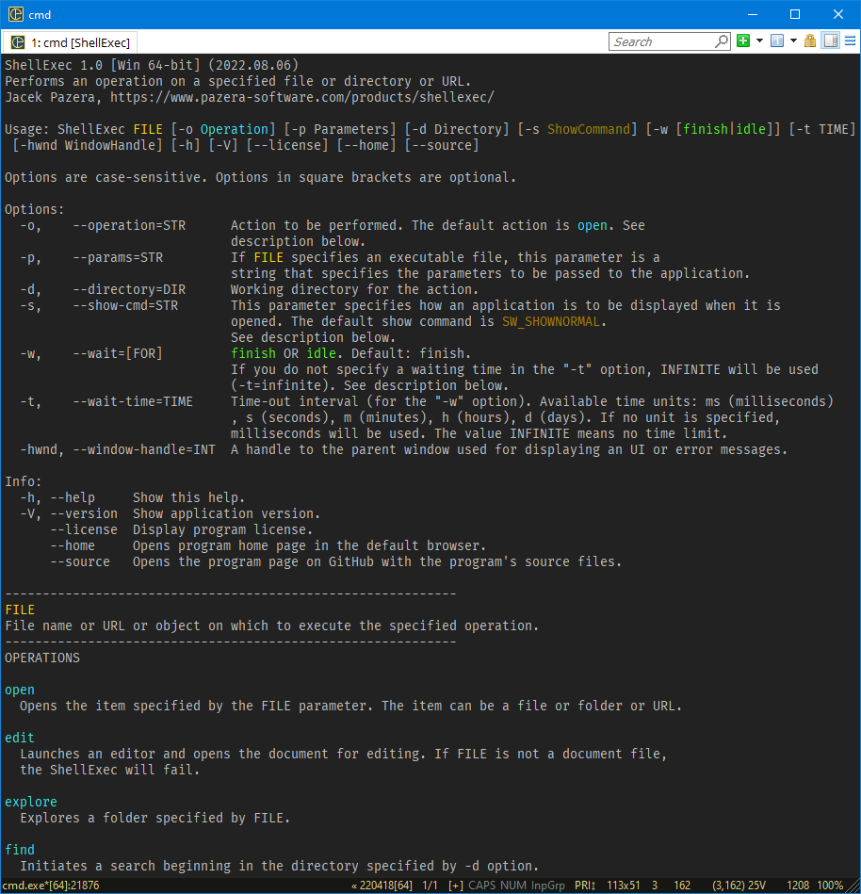Toggle the alternative buffer scroll mode button

[x=830, y=41]
